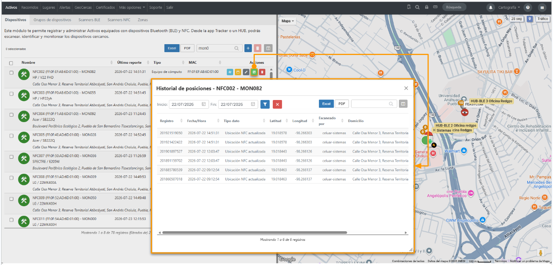553x265 pixels.
Task: Open the calendar picker for the Inicio date
Action: [204, 104]
